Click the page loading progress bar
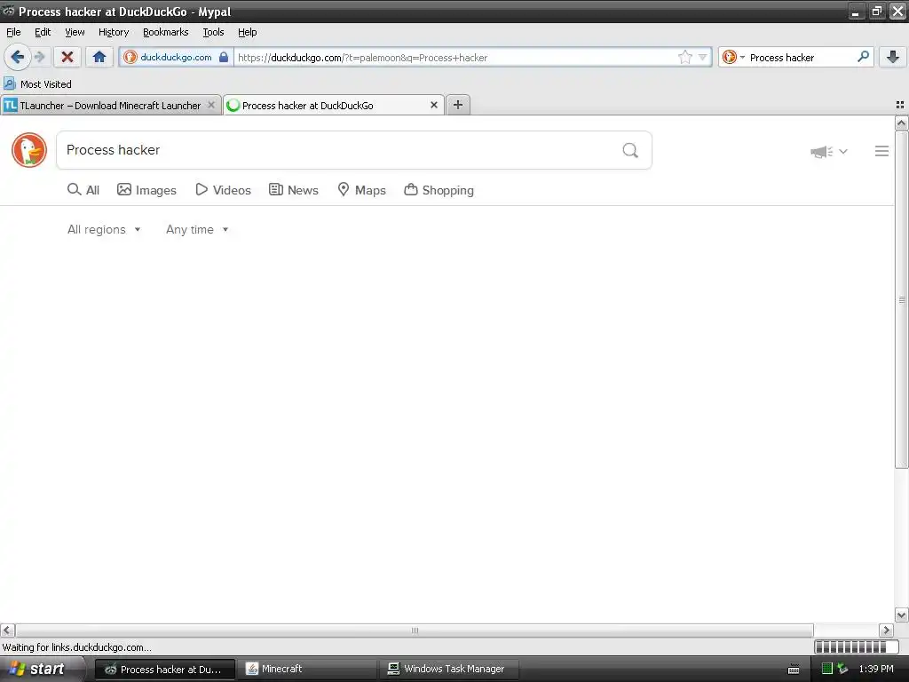Image resolution: width=909 pixels, height=682 pixels. (857, 647)
